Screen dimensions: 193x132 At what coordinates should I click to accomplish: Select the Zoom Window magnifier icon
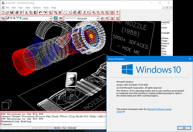102,12
